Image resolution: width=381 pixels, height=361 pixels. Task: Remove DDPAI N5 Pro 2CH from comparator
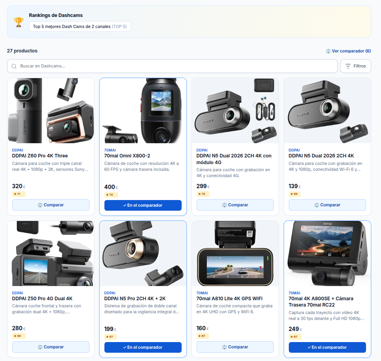[143, 347]
